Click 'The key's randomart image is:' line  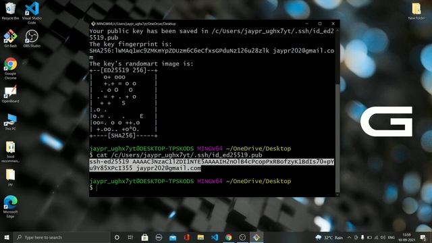pyautogui.click(x=141, y=63)
